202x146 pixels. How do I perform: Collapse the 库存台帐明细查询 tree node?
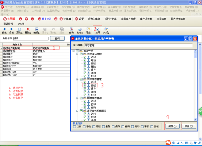77,111
